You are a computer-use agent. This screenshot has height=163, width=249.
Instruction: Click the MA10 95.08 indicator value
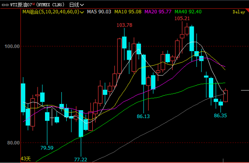(128, 12)
